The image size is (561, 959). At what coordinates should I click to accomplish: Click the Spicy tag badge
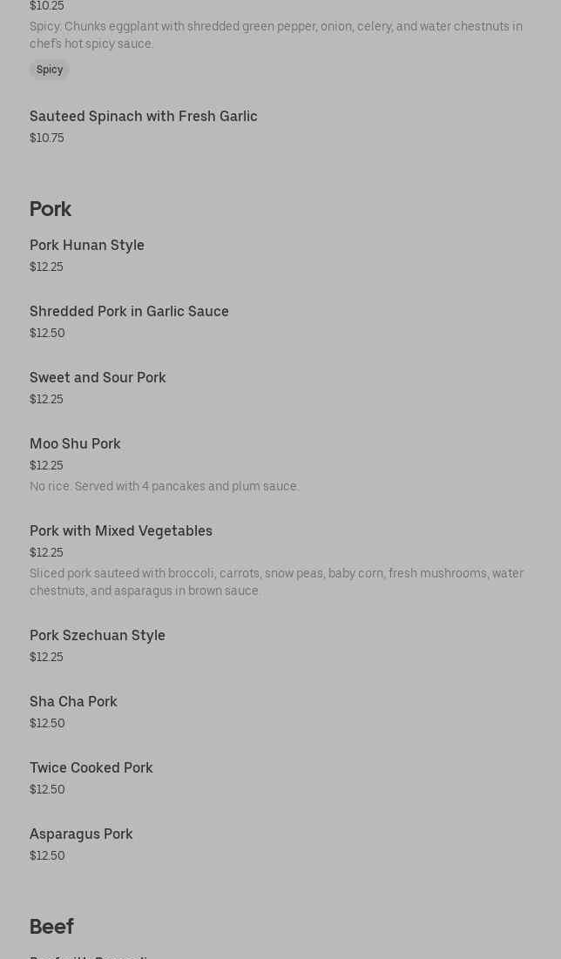tap(50, 70)
